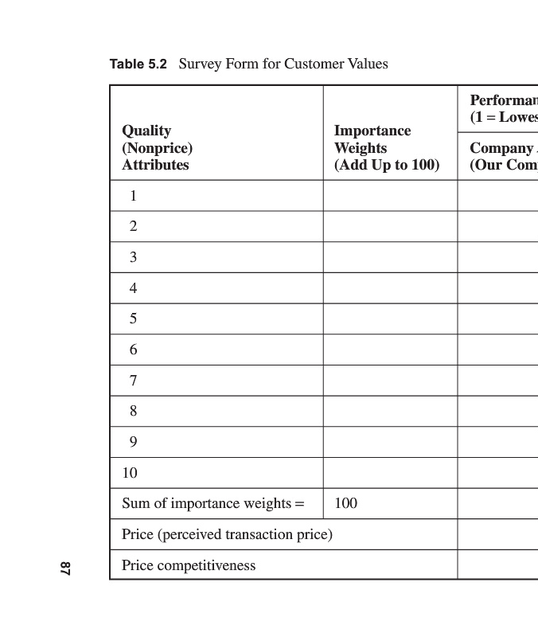Click the importance weight cell for row 4
Image resolution: width=538 pixels, height=637 pixels.
390,288
